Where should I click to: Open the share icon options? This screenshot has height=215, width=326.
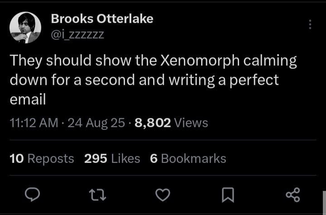(x=293, y=195)
